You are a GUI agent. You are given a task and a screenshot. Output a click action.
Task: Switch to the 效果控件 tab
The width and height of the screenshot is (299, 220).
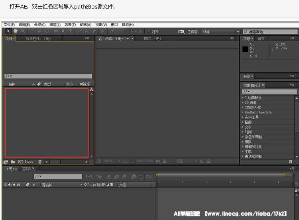click(x=38, y=39)
